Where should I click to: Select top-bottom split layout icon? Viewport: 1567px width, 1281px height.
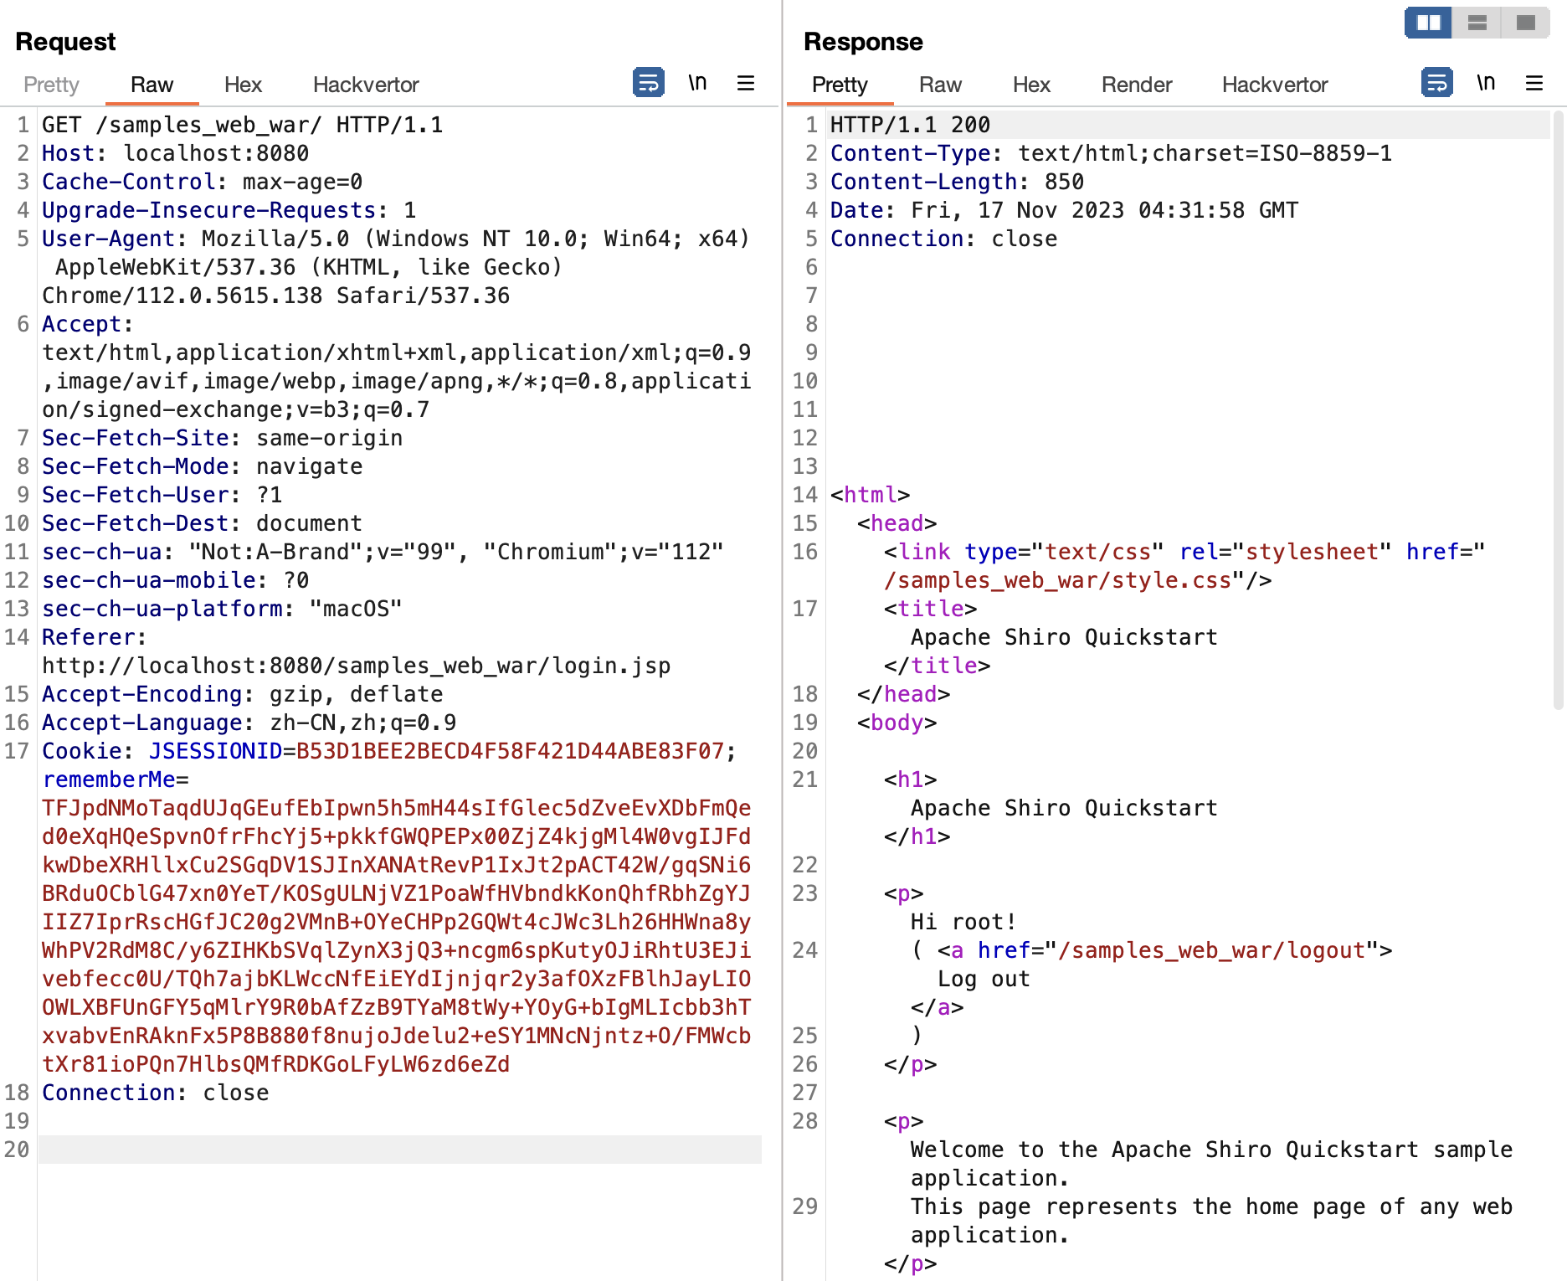coord(1477,23)
